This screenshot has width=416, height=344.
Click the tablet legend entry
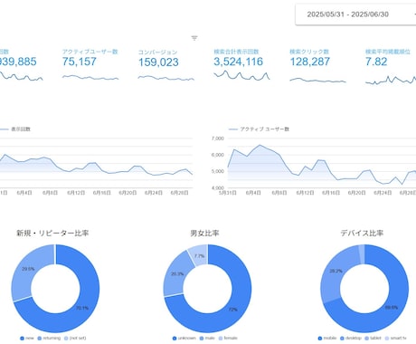pos(373,339)
